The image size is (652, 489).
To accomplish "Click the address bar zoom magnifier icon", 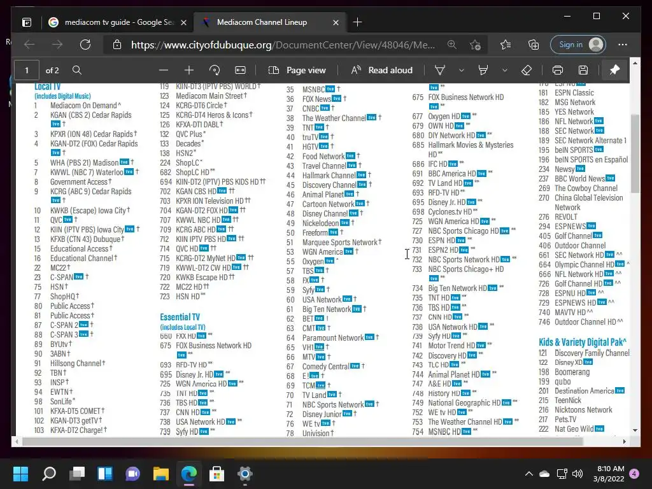I will pos(452,45).
